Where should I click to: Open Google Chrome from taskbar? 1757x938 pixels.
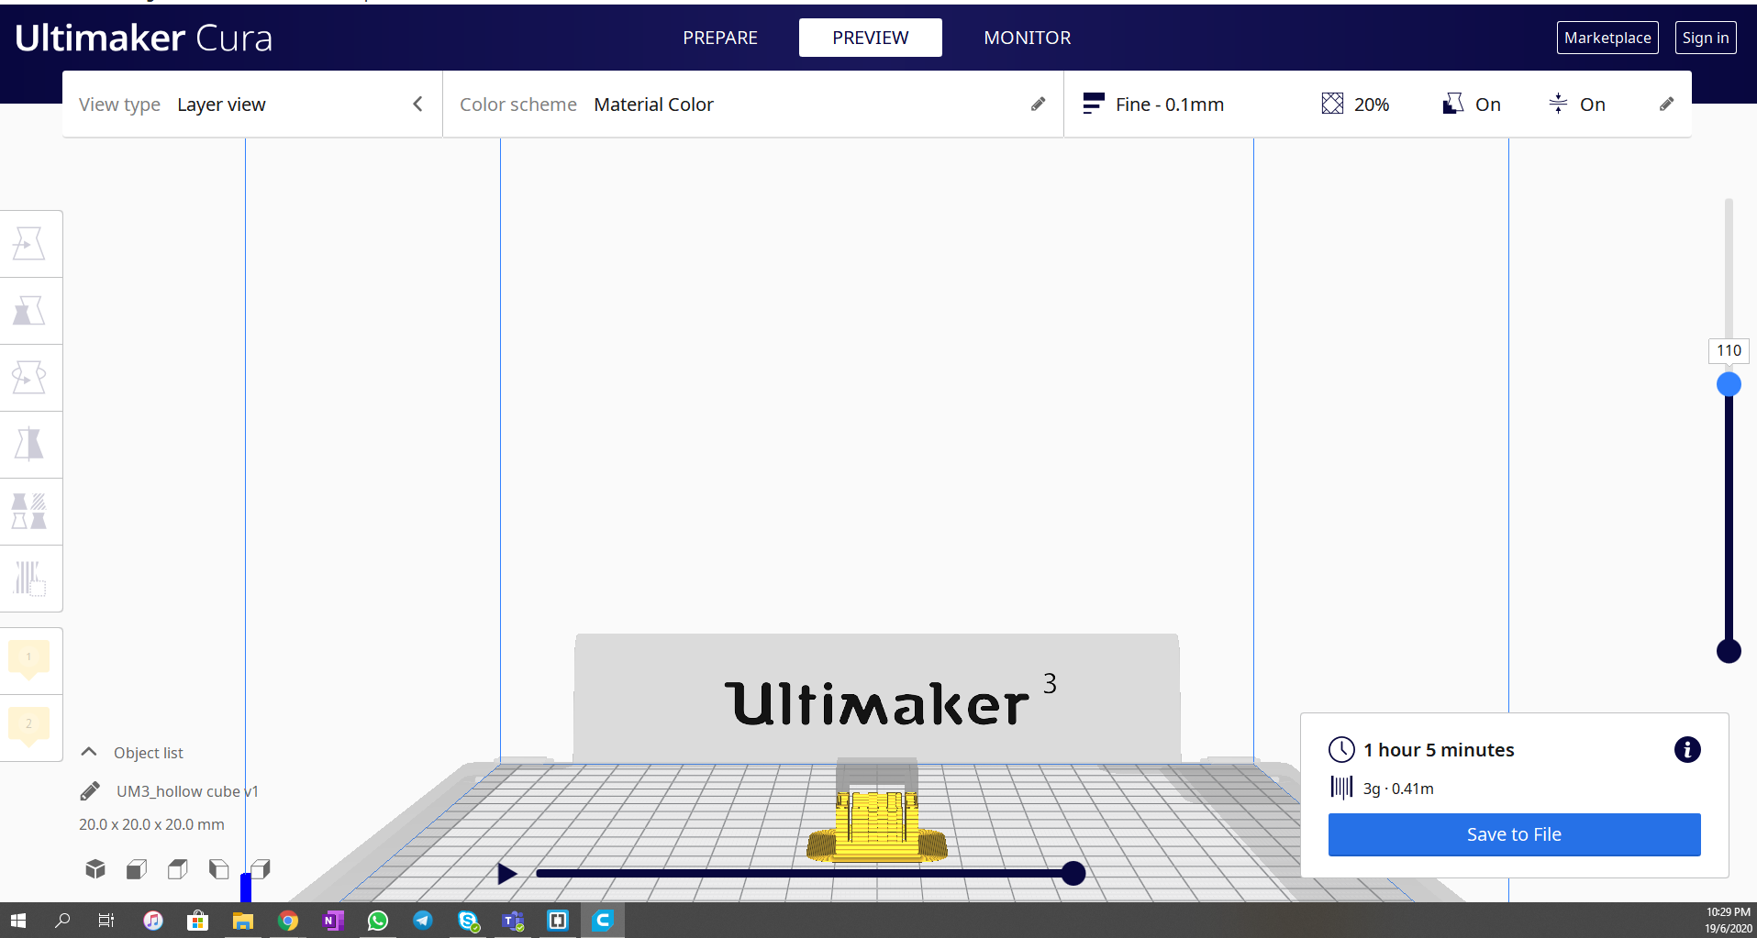point(288,921)
